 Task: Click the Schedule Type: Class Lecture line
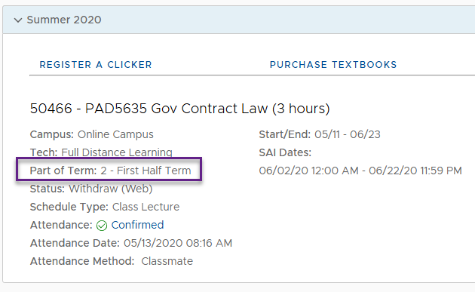point(105,207)
